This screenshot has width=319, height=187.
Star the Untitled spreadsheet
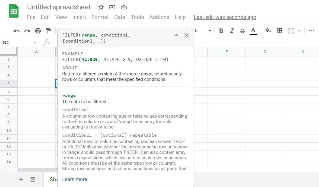pyautogui.click(x=101, y=7)
